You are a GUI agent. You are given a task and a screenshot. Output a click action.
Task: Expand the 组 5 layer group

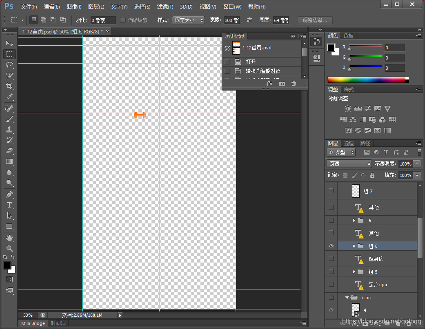click(354, 272)
